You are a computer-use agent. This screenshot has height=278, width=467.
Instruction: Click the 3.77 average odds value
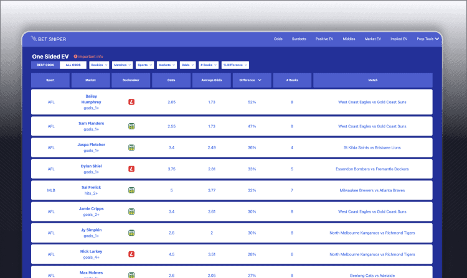[x=212, y=190]
